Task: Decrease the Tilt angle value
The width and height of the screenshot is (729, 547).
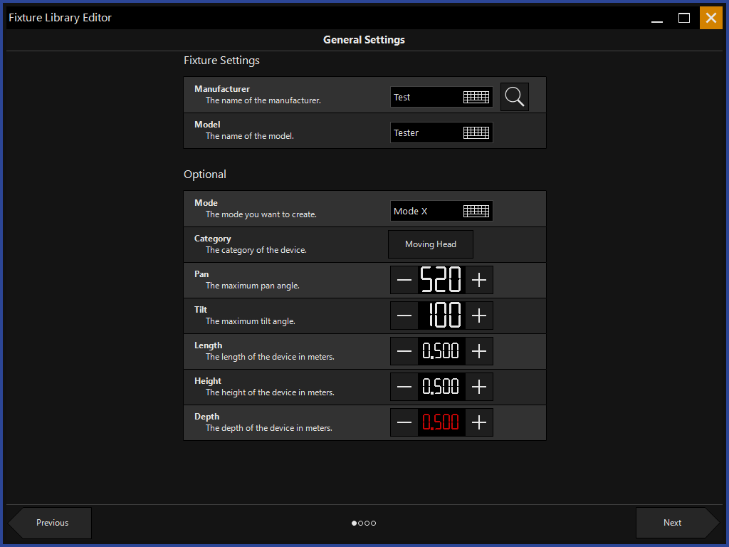Action: [404, 316]
